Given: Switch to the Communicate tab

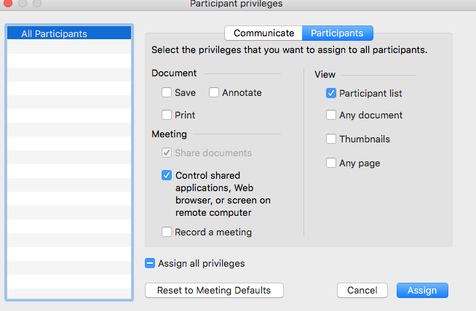Looking at the screenshot, I should coord(263,33).
